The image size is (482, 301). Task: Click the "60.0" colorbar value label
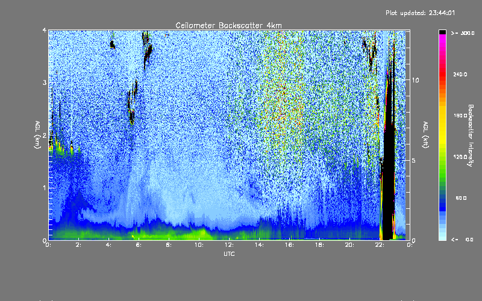click(x=462, y=198)
